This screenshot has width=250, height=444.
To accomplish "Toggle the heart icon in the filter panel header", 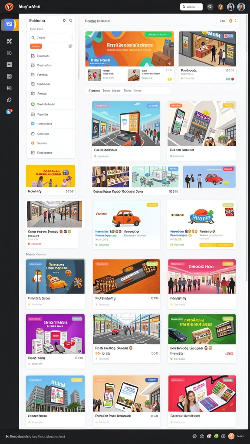I will 71,20.
